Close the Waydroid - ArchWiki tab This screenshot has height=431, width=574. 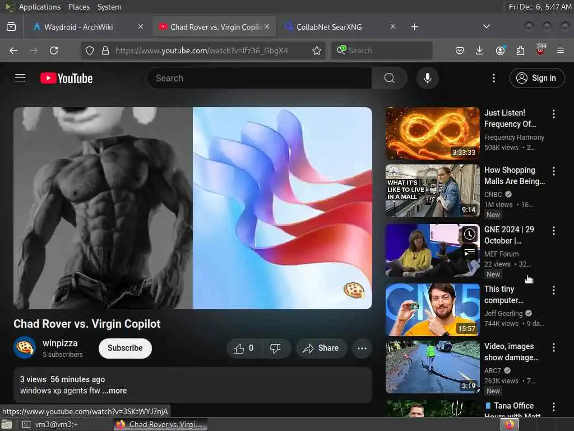(141, 26)
